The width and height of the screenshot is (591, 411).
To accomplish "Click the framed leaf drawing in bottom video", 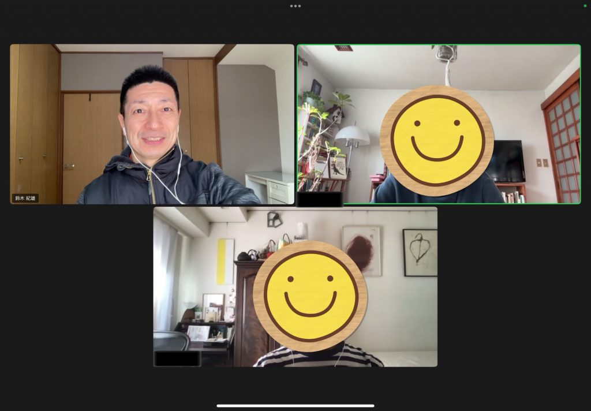I will coord(420,252).
